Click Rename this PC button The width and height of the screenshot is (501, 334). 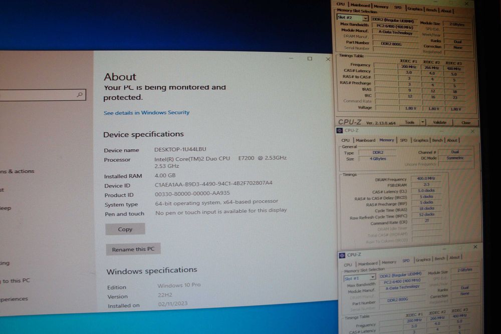[133, 249]
